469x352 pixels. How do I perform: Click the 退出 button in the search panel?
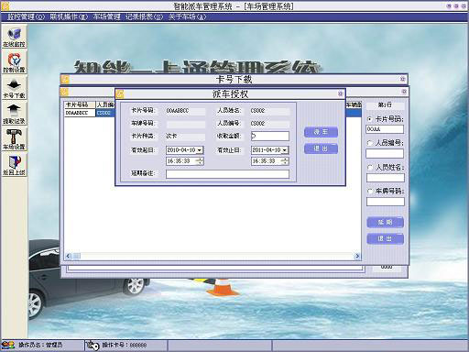pyautogui.click(x=385, y=238)
